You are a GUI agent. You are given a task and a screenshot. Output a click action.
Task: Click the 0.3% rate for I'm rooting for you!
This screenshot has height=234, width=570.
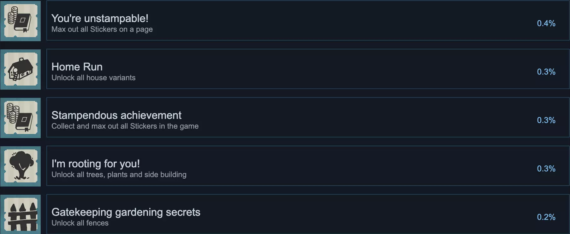546,169
